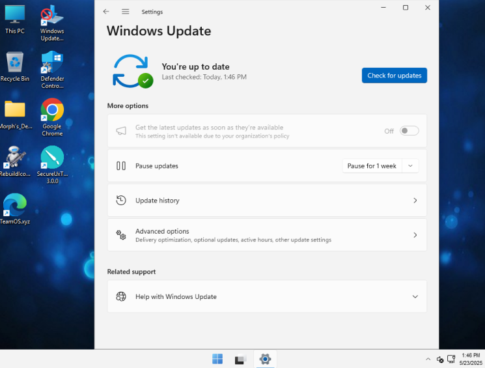This screenshot has width=485, height=368.
Task: Show hidden system tray icons
Action: [x=428, y=359]
